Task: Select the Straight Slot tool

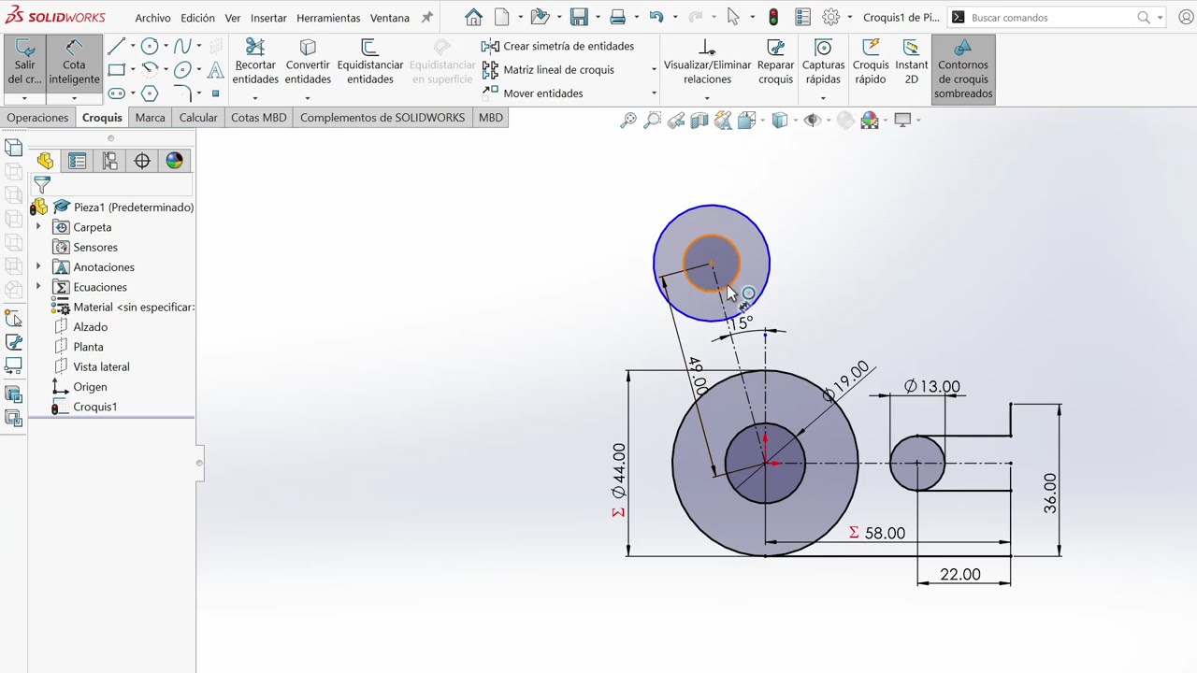Action: click(116, 93)
